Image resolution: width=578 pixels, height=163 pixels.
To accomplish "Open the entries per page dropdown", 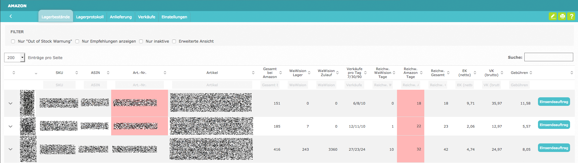I will tap(14, 57).
